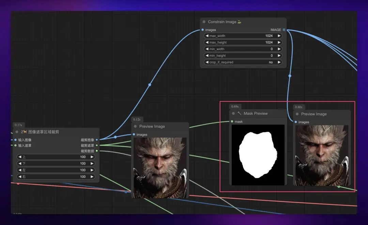Collapse the Mask Preview node via its dot
The width and height of the screenshot is (368, 225).
(x=233, y=113)
